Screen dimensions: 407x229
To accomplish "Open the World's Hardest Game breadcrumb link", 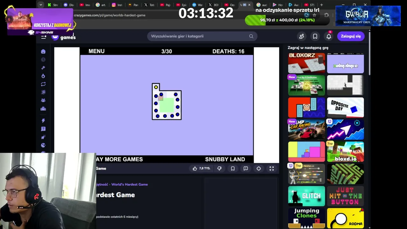I will click(x=129, y=184).
